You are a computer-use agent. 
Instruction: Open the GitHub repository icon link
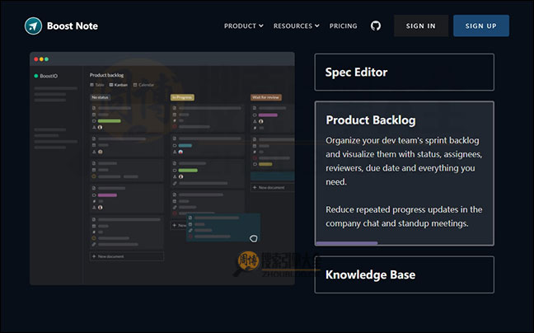(x=376, y=26)
